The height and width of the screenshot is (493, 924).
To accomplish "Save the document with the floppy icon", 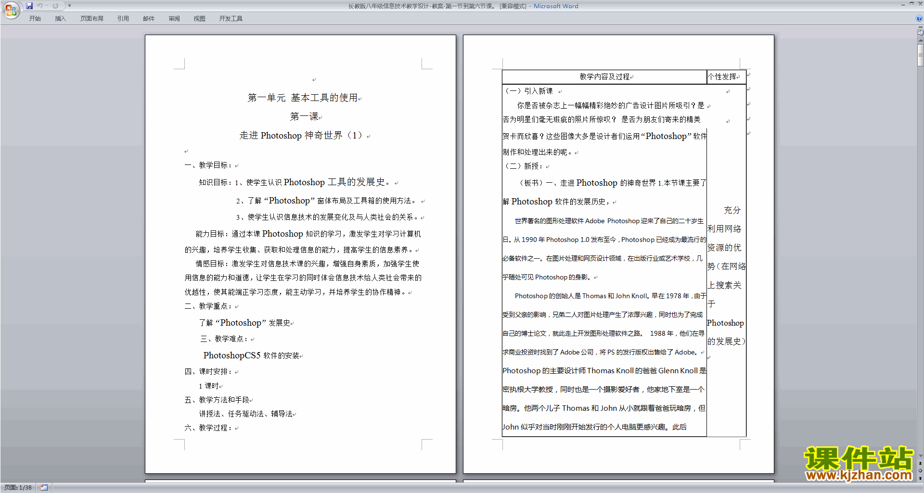I will [29, 6].
